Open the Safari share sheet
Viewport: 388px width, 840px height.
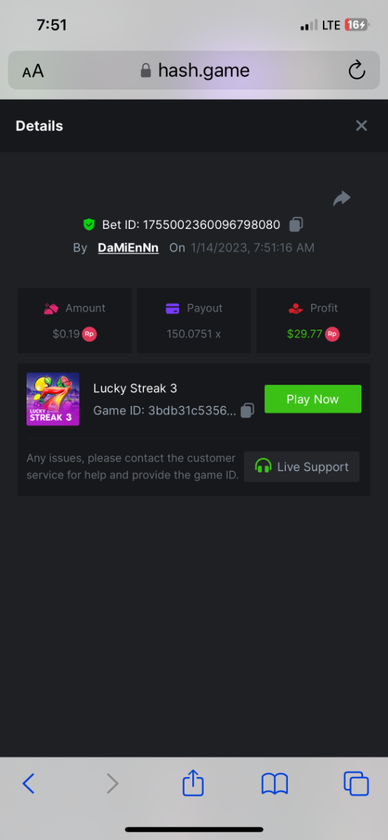[x=193, y=782]
